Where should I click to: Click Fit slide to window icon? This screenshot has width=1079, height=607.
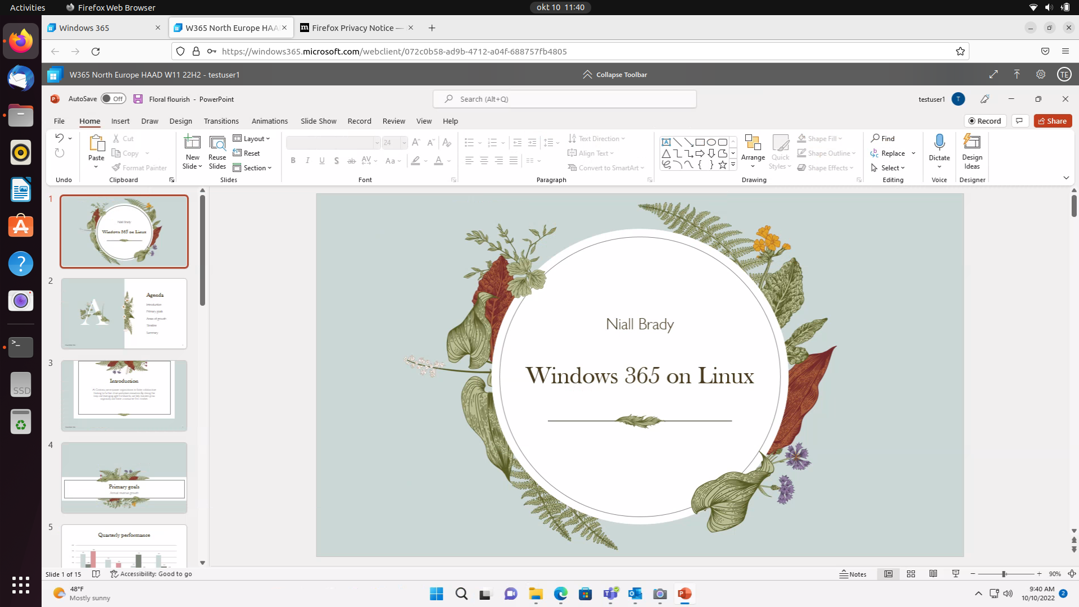tap(1072, 574)
